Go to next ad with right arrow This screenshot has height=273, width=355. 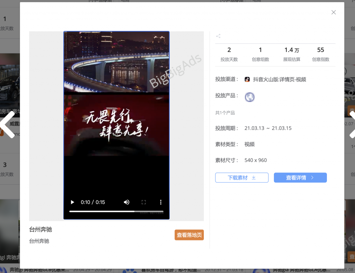(x=352, y=125)
